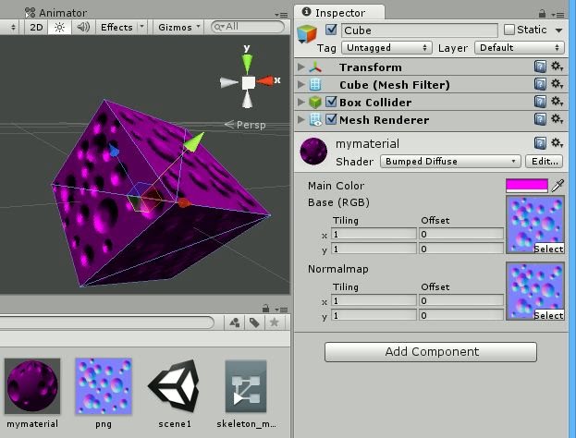Uncheck the Mesh Renderer checkbox
This screenshot has height=438, width=576.
[331, 120]
